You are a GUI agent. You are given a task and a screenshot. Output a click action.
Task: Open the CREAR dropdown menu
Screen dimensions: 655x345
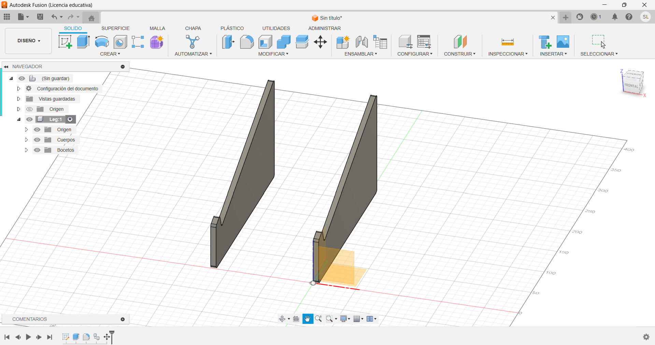[110, 54]
